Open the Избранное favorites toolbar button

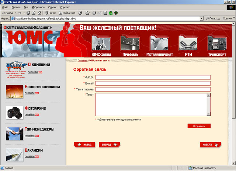click(67, 13)
